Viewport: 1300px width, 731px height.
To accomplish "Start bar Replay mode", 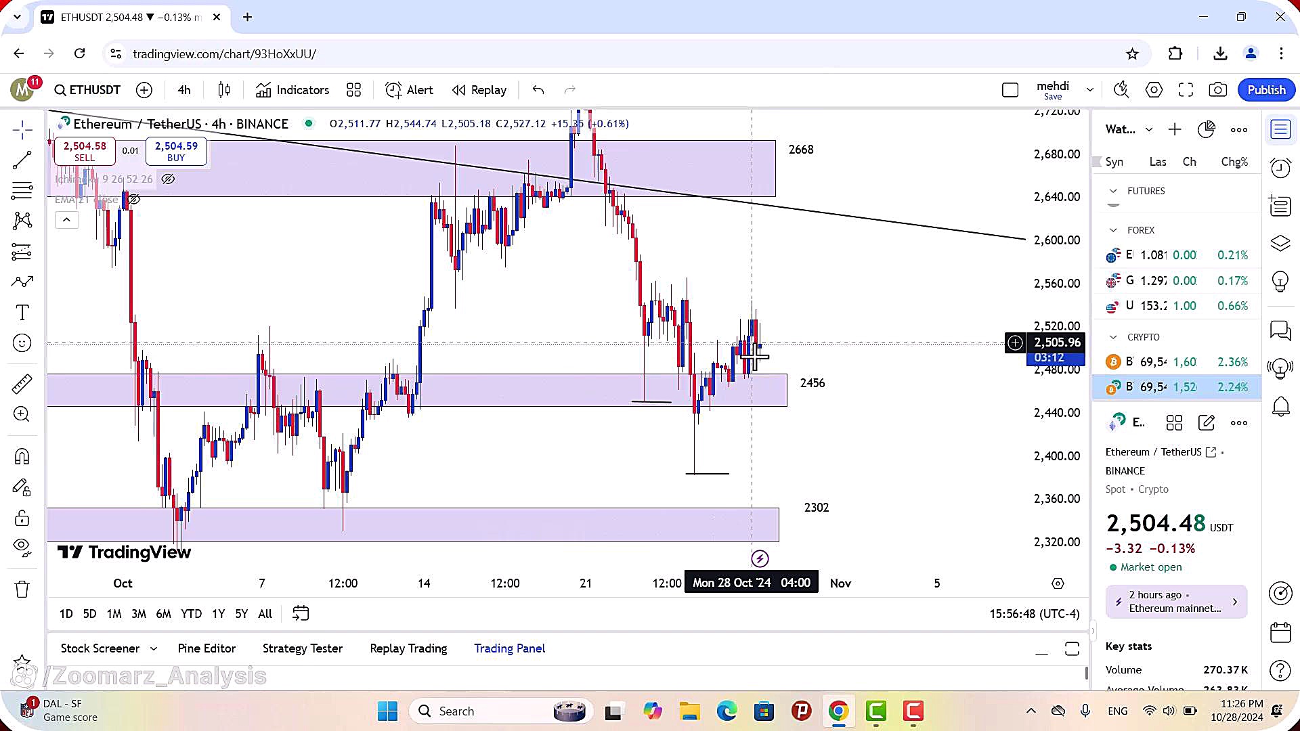I will [x=479, y=90].
